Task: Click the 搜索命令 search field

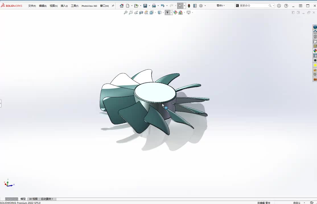Action: point(254,6)
